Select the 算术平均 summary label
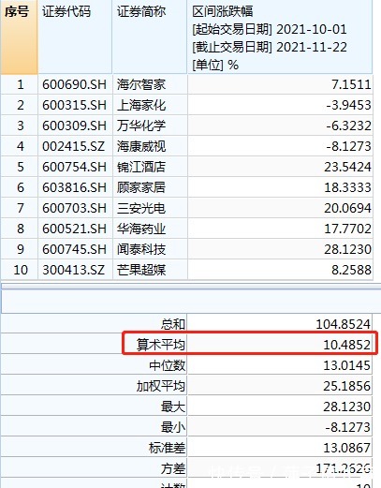 point(161,345)
